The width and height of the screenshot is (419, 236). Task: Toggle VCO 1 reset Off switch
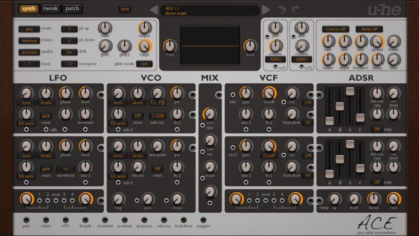pyautogui.click(x=137, y=116)
